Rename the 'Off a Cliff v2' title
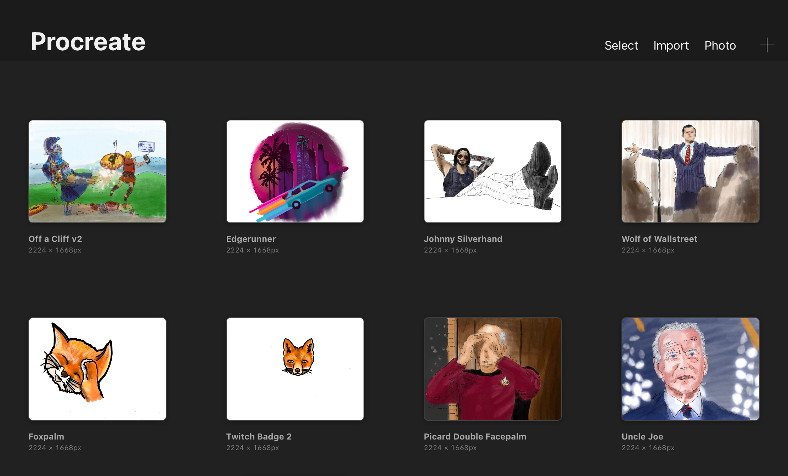The height and width of the screenshot is (476, 788). (55, 239)
